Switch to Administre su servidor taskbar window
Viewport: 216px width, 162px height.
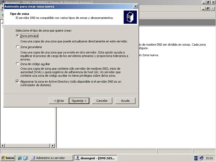[51, 158]
